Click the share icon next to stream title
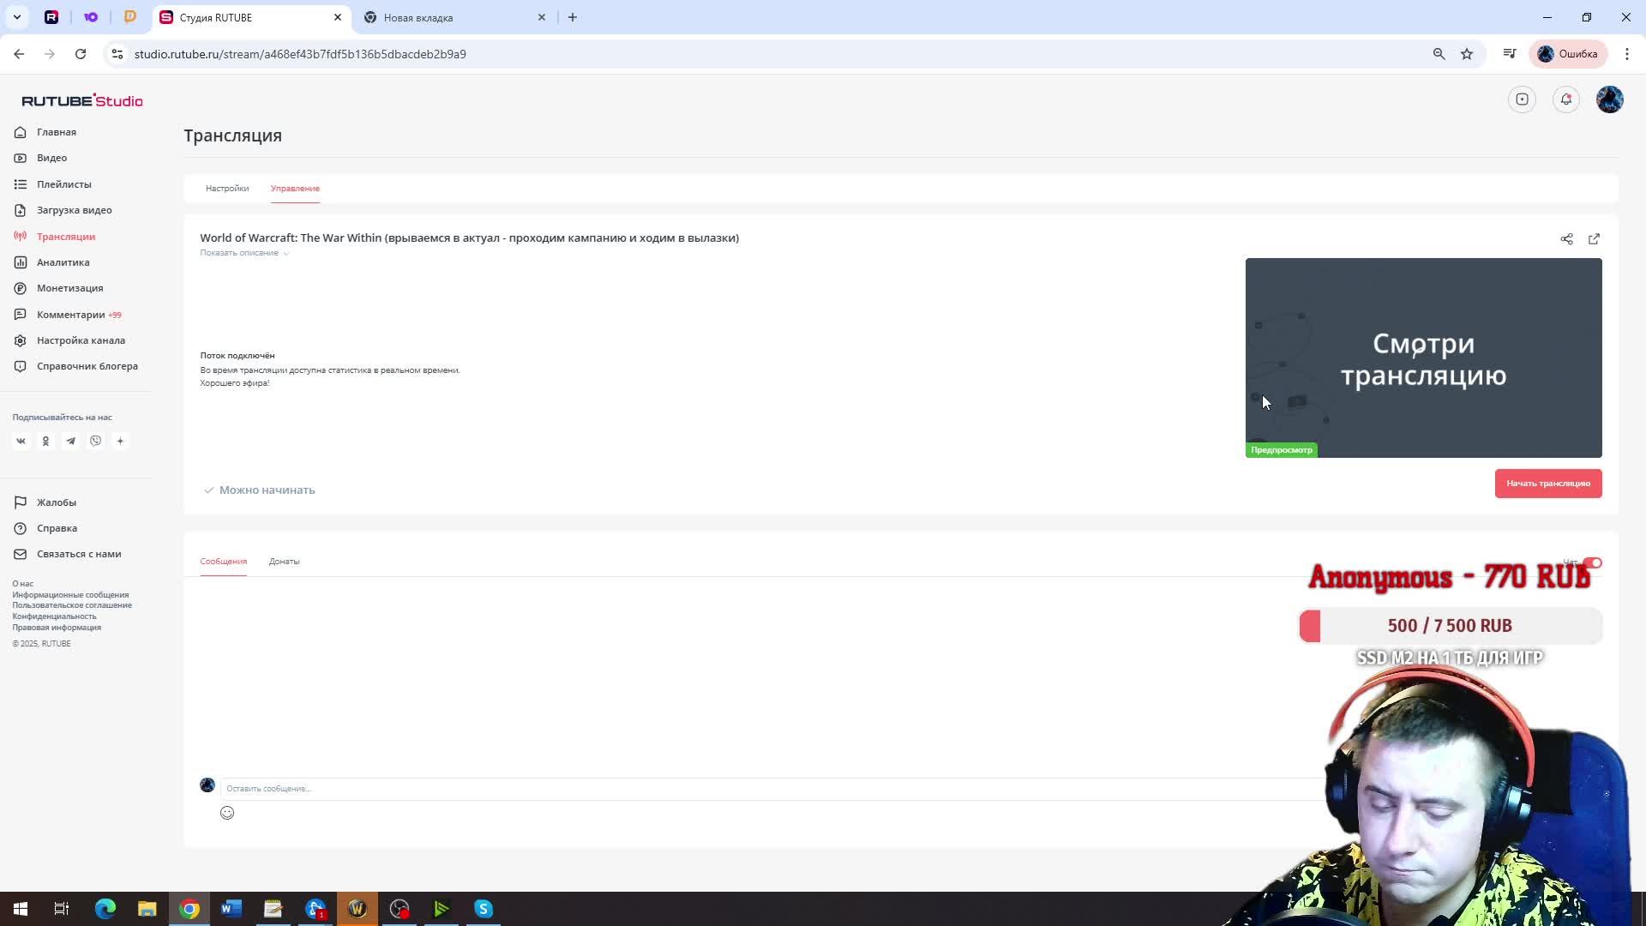 tap(1566, 239)
